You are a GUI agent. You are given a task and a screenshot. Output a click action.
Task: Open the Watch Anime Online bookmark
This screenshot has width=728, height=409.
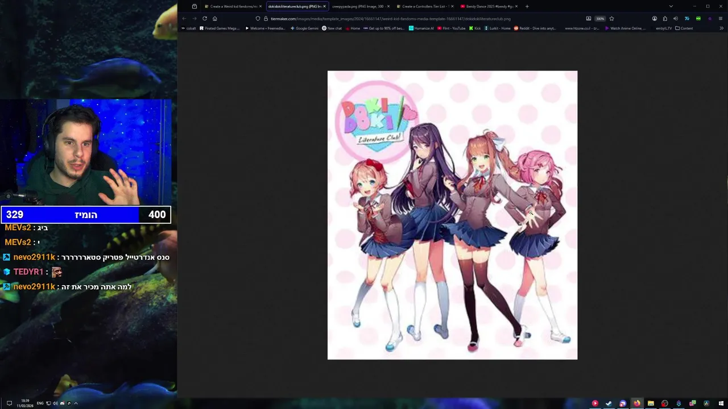625,28
